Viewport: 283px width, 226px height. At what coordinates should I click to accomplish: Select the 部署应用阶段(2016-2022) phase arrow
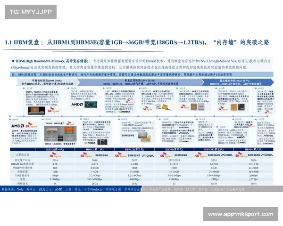click(x=141, y=82)
